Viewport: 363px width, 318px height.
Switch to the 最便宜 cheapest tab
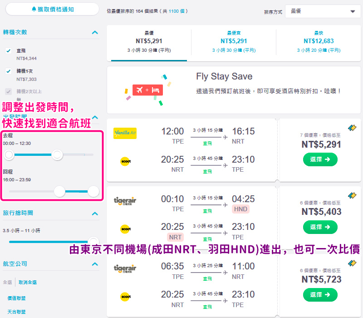point(234,42)
